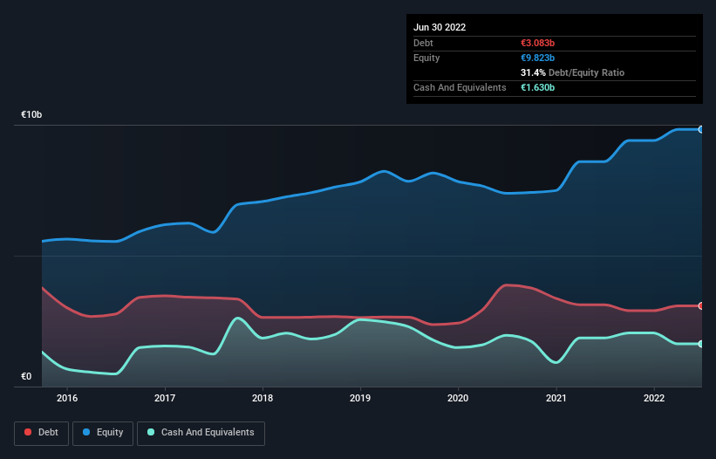
Task: Click the 2019 x-axis label
Action: (360, 398)
